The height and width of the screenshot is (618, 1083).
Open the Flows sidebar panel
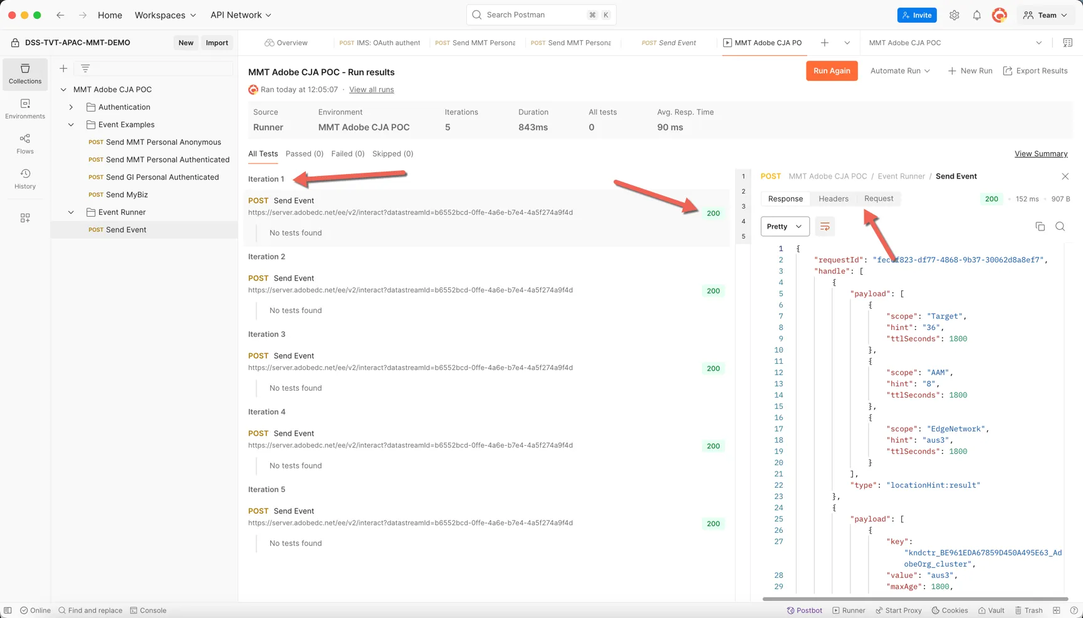point(25,144)
